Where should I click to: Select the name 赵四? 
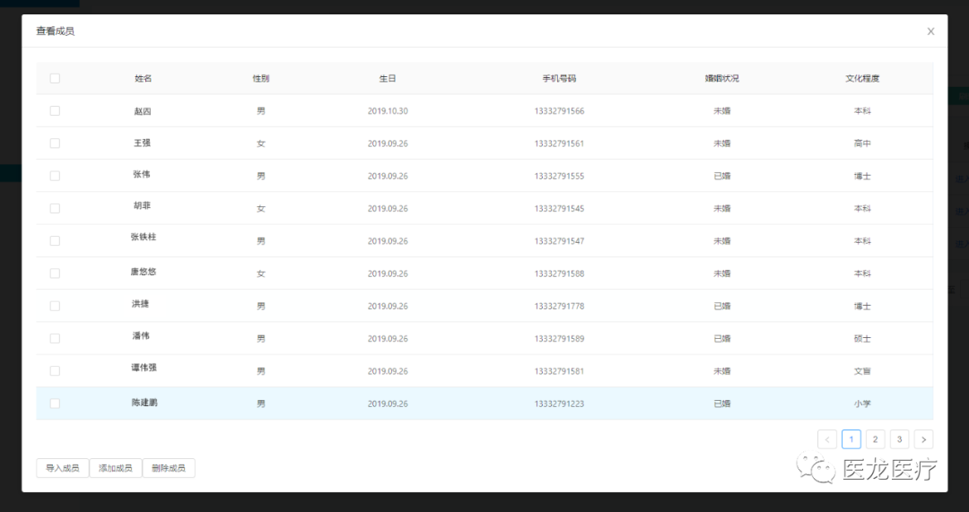143,111
